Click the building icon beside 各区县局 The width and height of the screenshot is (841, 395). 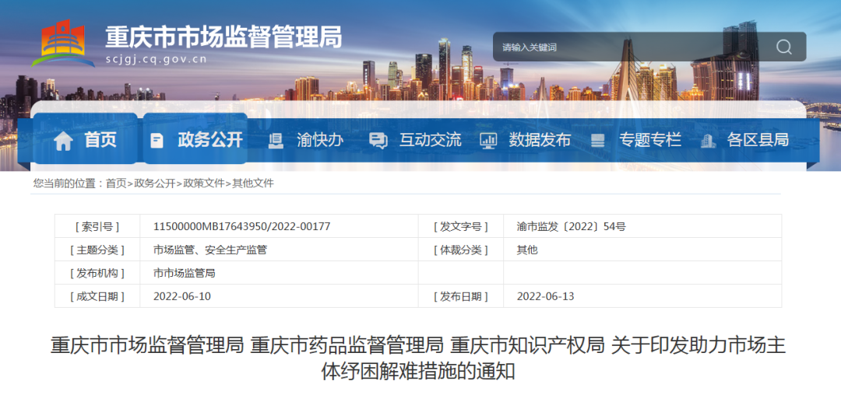coord(708,141)
